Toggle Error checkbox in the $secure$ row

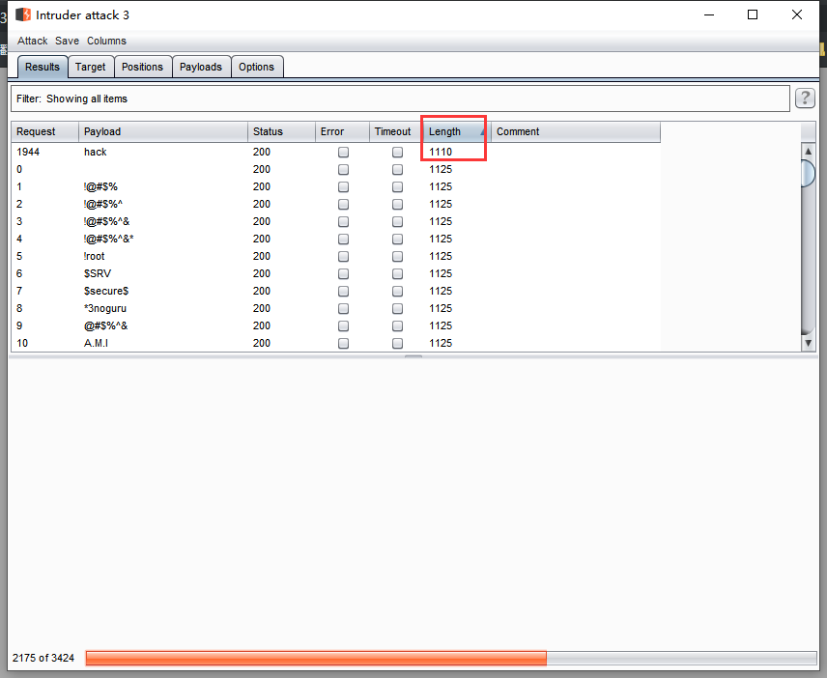pyautogui.click(x=343, y=291)
